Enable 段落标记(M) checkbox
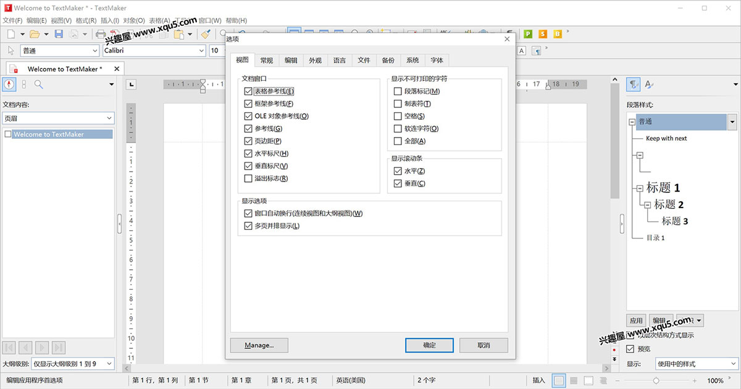Viewport: 741px width, 389px height. tap(398, 91)
